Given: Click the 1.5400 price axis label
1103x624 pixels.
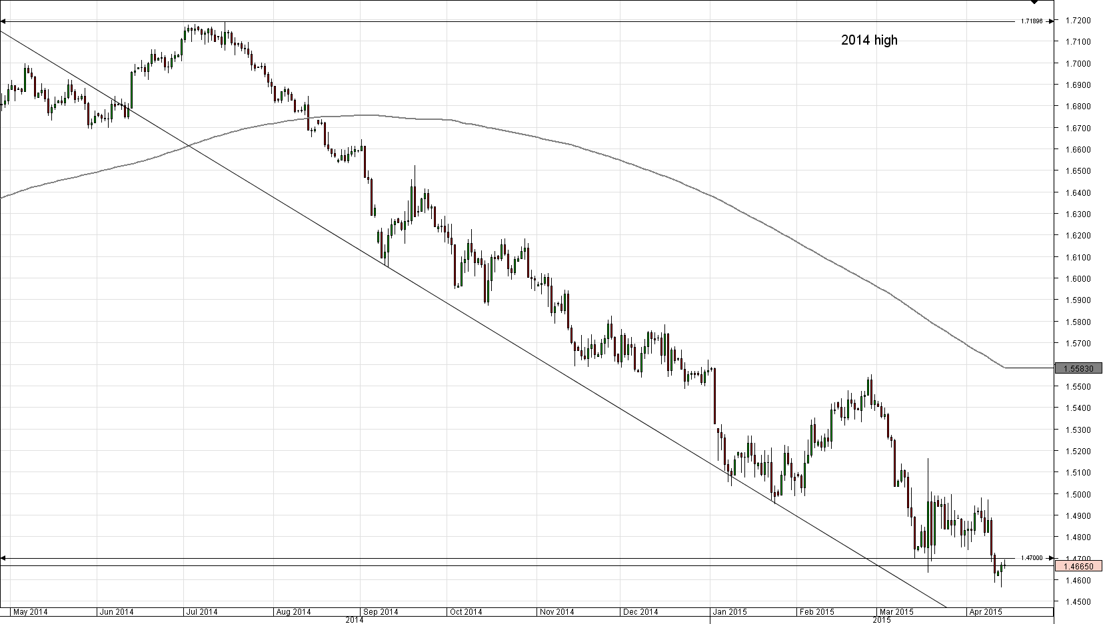Looking at the screenshot, I should (1078, 408).
